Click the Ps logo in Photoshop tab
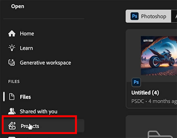This screenshot has width=177, height=138. point(134,16)
